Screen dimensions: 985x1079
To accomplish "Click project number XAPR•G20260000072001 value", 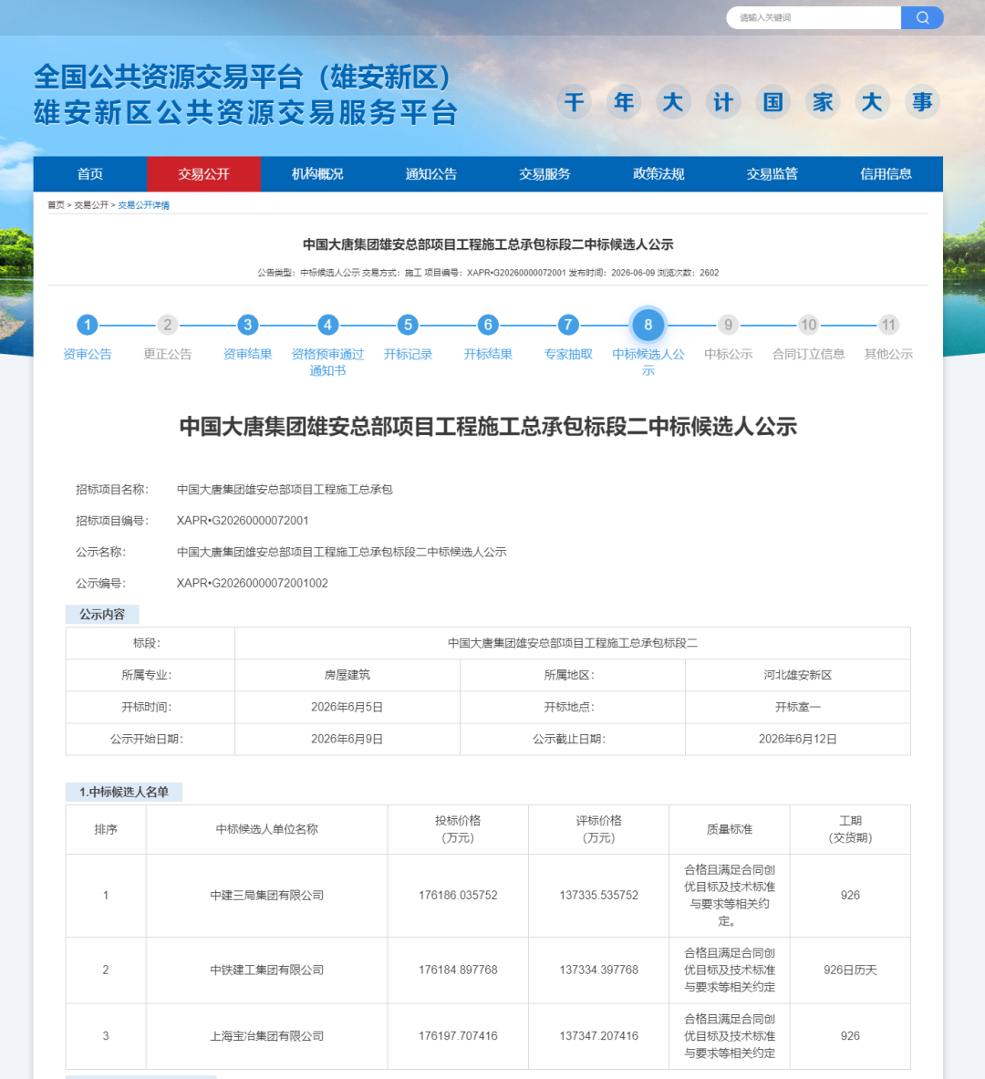I will click(243, 521).
